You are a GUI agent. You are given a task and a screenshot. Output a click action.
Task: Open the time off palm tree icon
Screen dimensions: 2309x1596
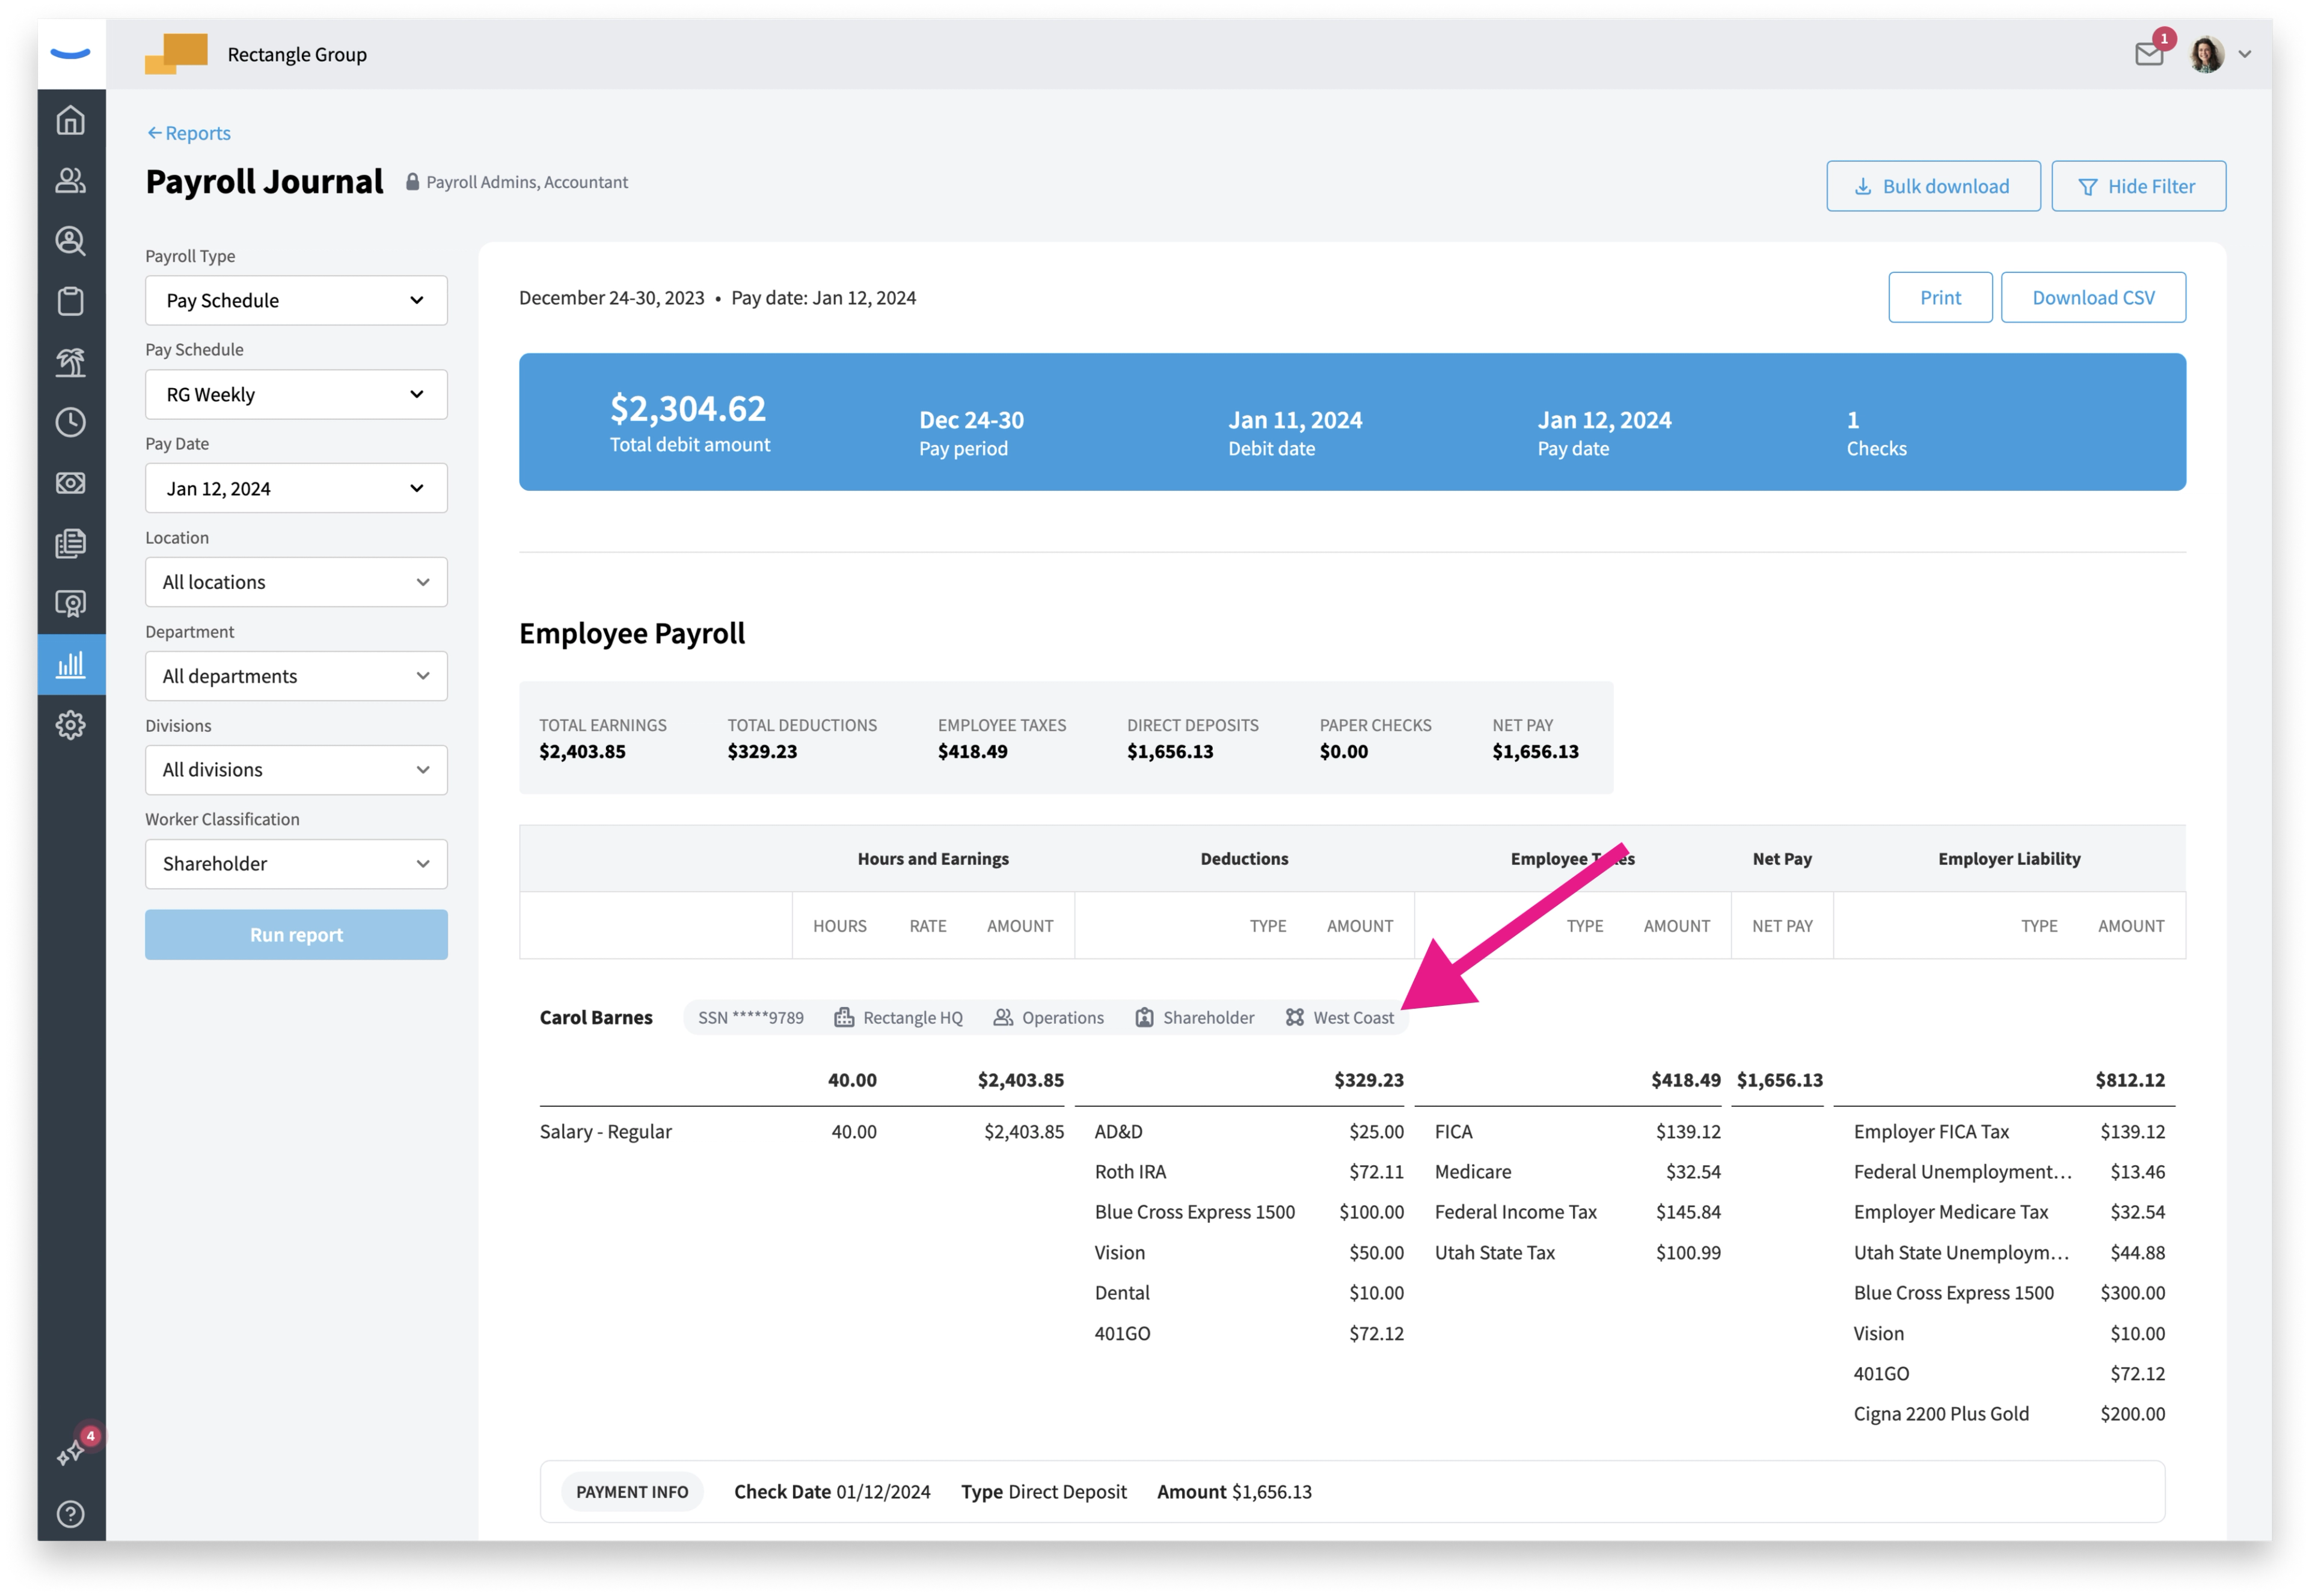[70, 362]
